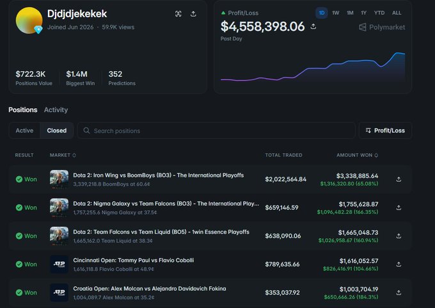Click the $1,026,958.67 (160.94%) profit text
Image resolution: width=435 pixels, height=308 pixels.
(348, 241)
